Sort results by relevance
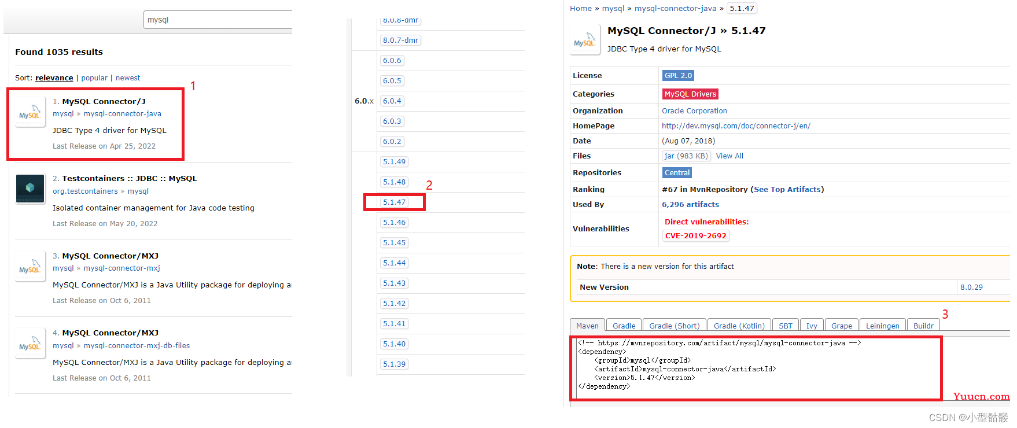1017x428 pixels. coord(54,78)
